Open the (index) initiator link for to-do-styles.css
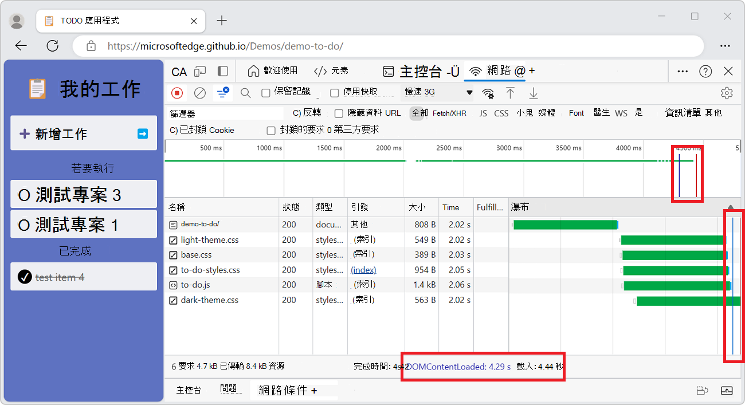 click(363, 269)
